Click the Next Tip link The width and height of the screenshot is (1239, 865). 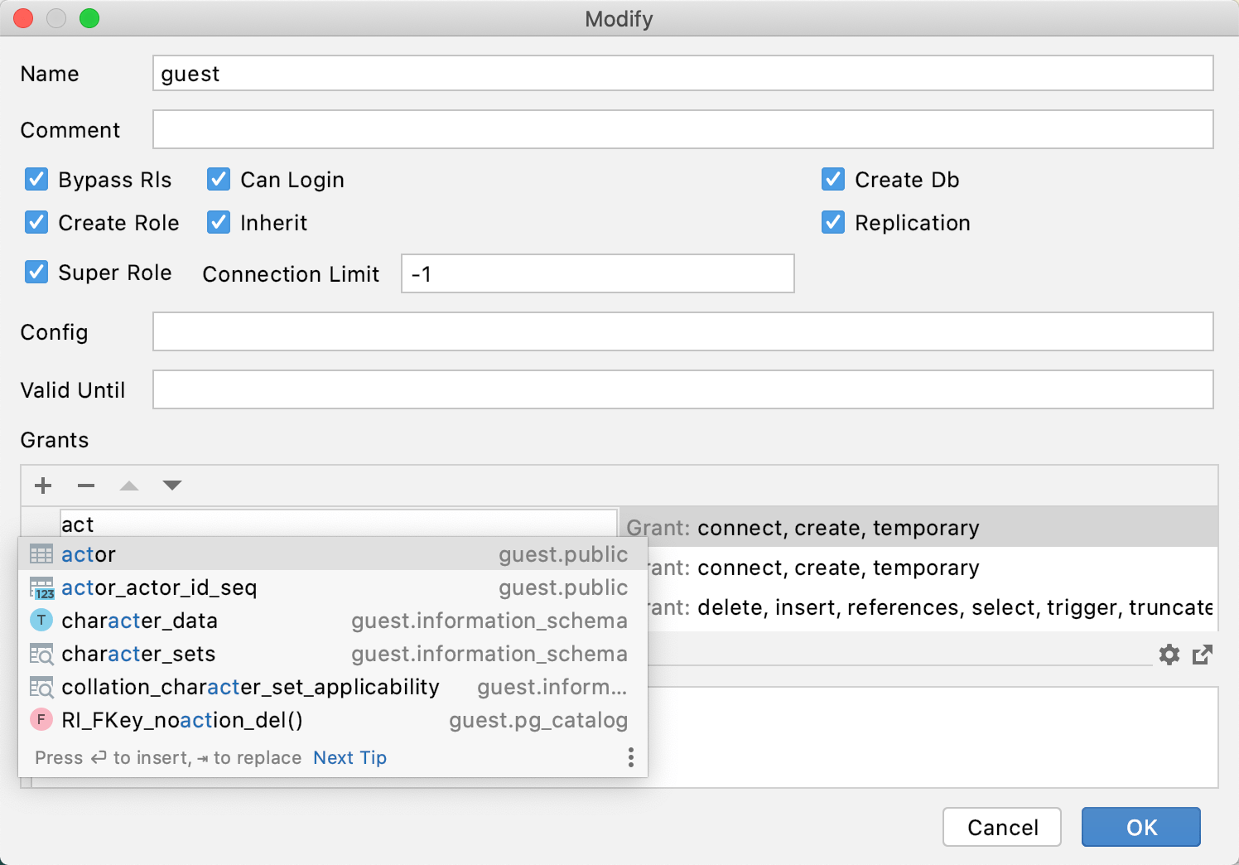[350, 757]
